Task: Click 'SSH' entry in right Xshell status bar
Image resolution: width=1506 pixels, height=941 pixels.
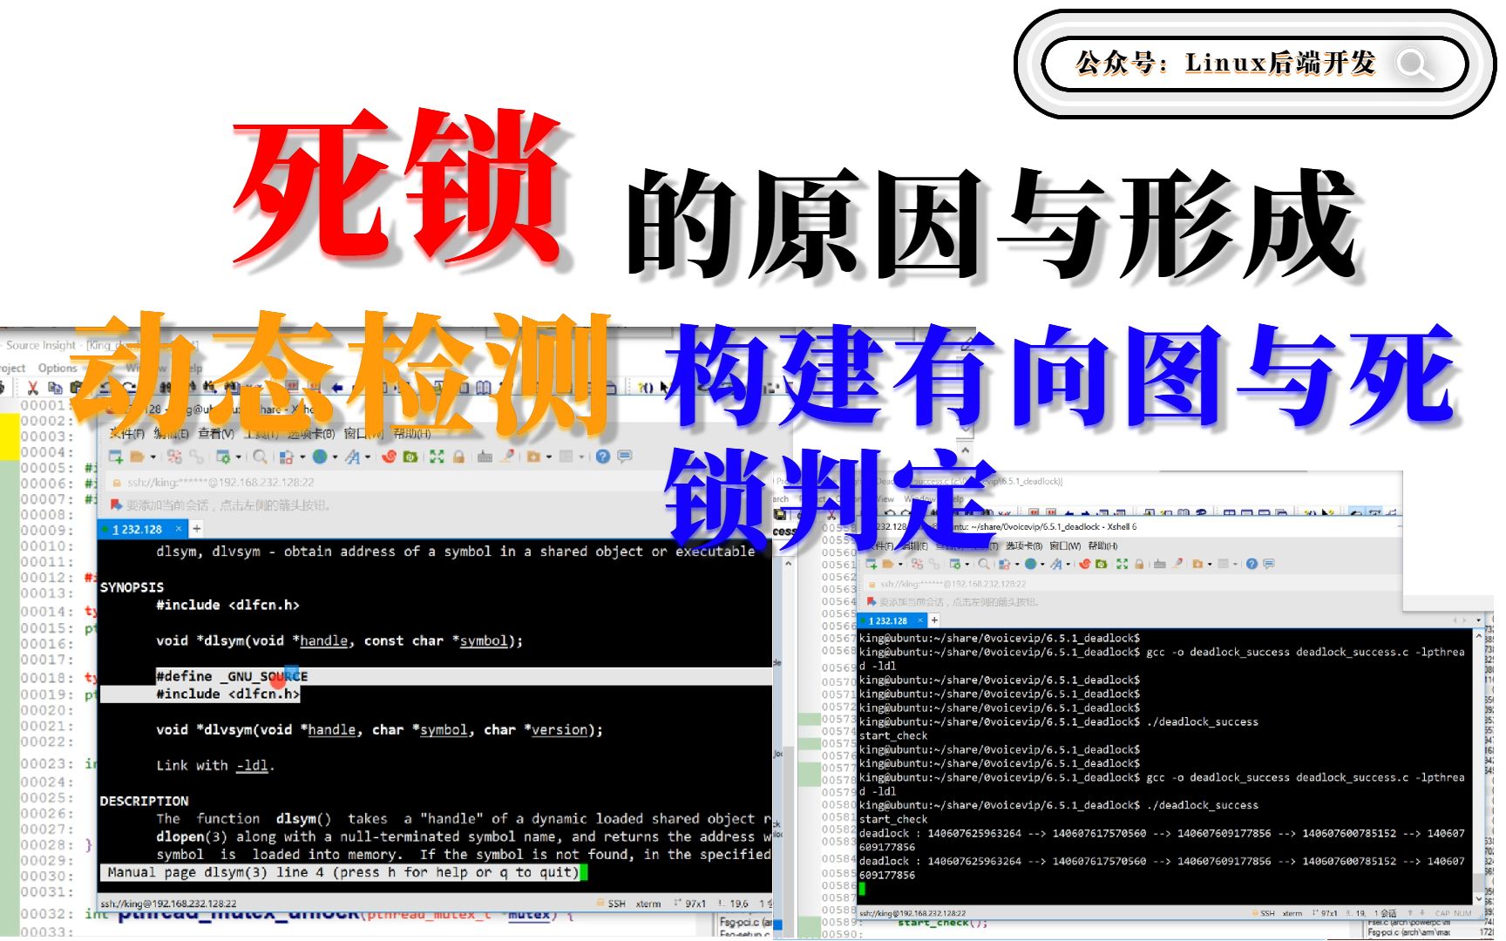Action: [1267, 913]
